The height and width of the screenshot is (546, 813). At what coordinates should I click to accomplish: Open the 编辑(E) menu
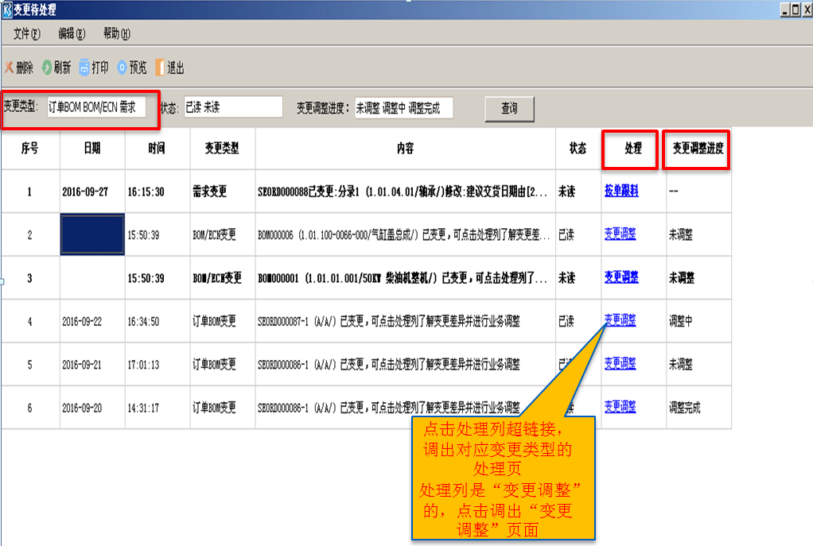[x=72, y=34]
